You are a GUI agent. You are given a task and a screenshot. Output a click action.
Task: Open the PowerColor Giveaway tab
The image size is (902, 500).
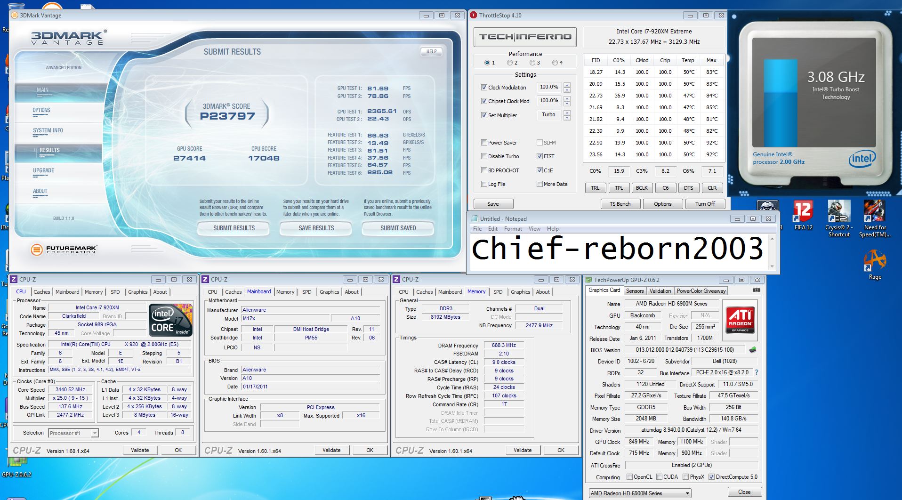coord(701,291)
